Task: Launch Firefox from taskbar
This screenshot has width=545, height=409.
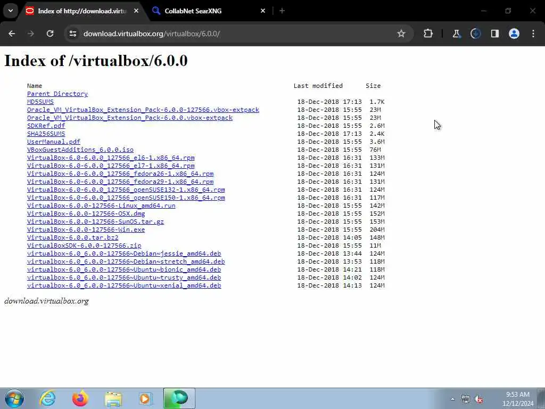Action: [x=80, y=398]
